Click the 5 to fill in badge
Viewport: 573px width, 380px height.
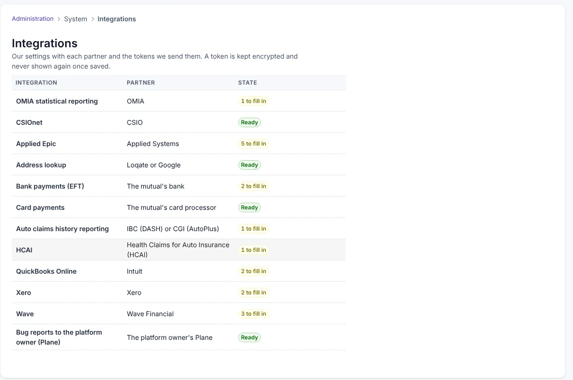[x=253, y=144]
